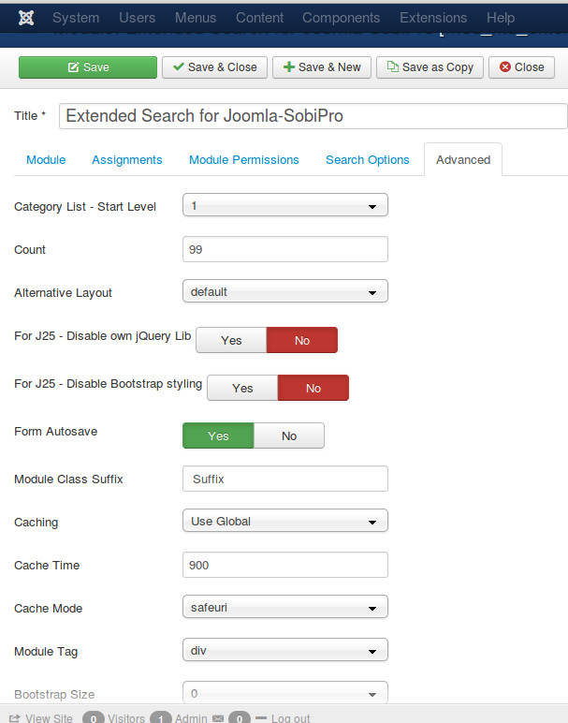The height and width of the screenshot is (723, 568).
Task: Open the System menu
Action: (76, 18)
